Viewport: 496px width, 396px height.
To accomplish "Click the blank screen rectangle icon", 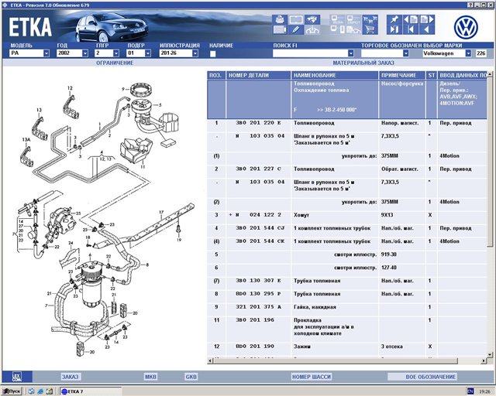I will pyautogui.click(x=296, y=19).
